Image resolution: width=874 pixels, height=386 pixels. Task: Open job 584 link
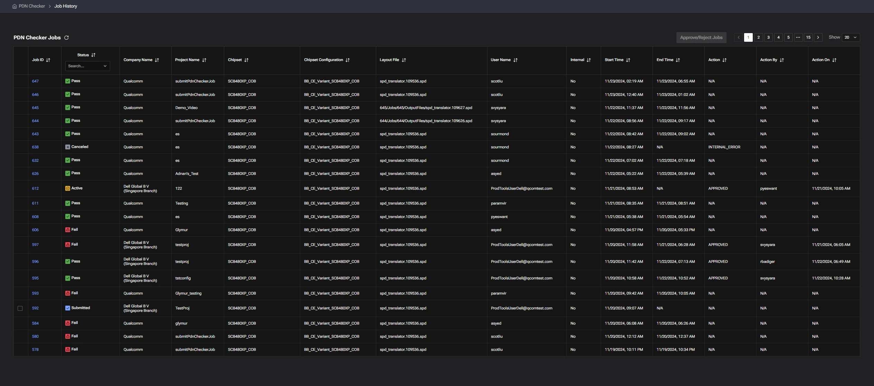coord(35,324)
